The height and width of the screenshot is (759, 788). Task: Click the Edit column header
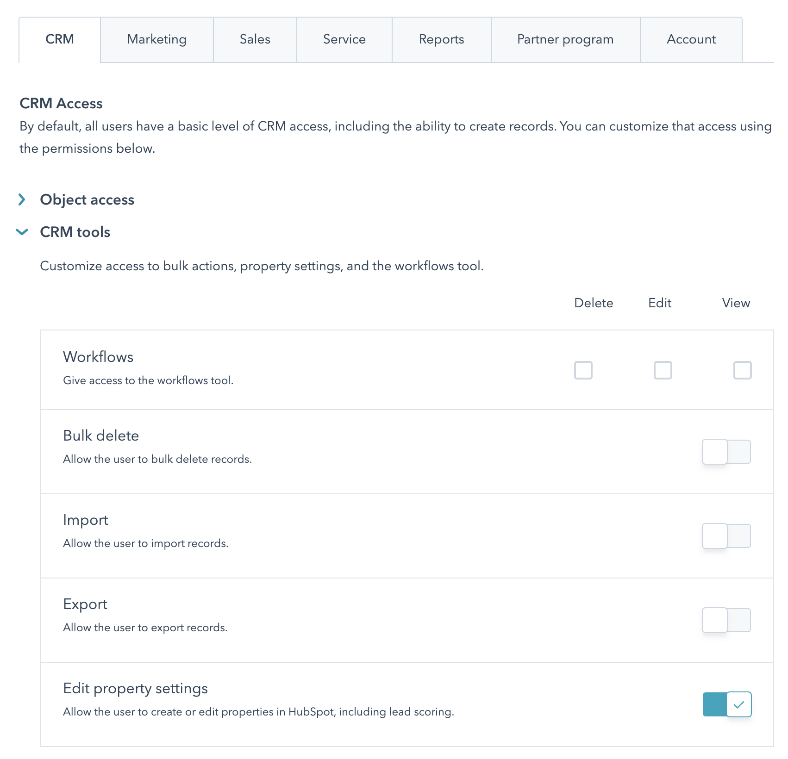(x=660, y=303)
